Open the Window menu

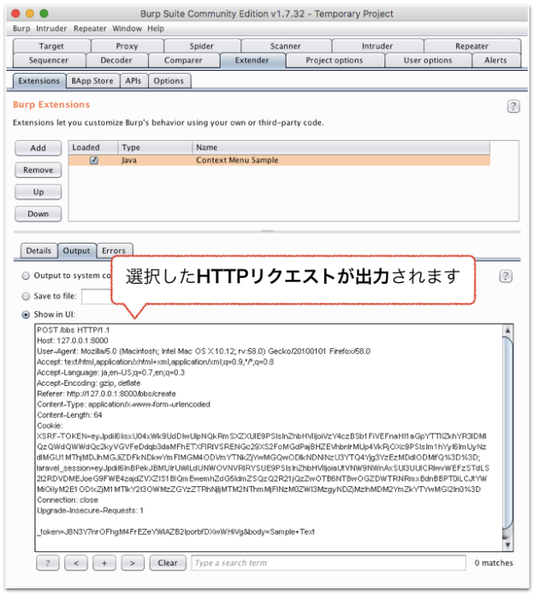click(127, 29)
